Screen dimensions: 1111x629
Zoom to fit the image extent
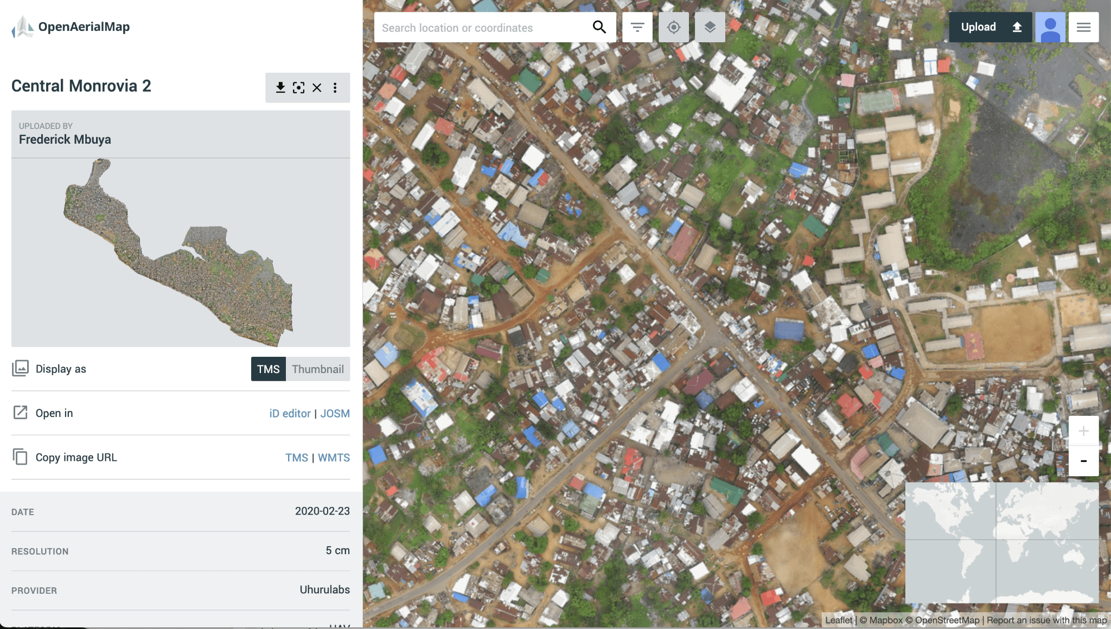point(298,87)
